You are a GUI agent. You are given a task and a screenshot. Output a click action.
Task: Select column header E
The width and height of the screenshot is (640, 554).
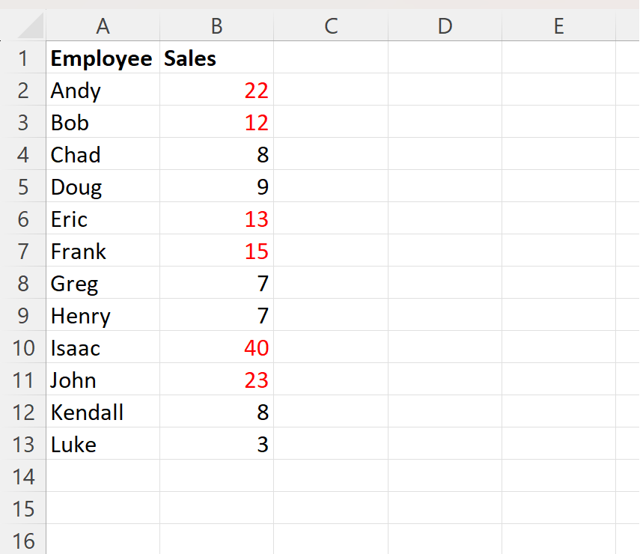point(558,26)
